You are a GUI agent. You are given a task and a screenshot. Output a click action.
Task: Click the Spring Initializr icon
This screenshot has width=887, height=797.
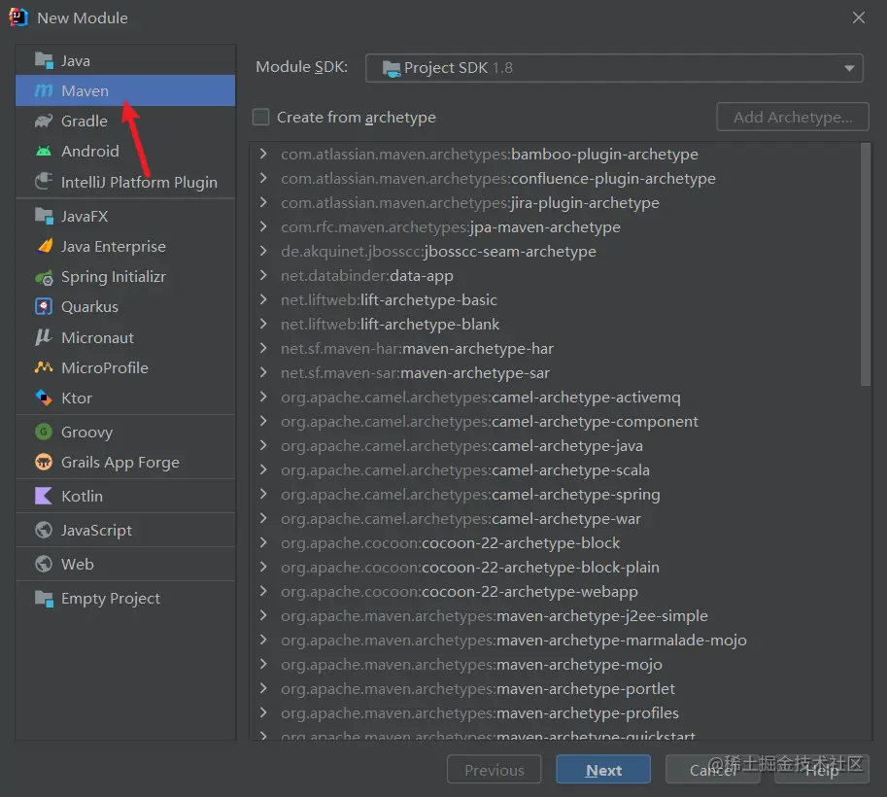coord(44,277)
